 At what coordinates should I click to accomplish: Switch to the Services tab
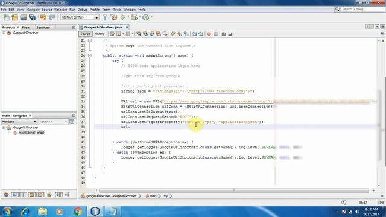pyautogui.click(x=43, y=27)
